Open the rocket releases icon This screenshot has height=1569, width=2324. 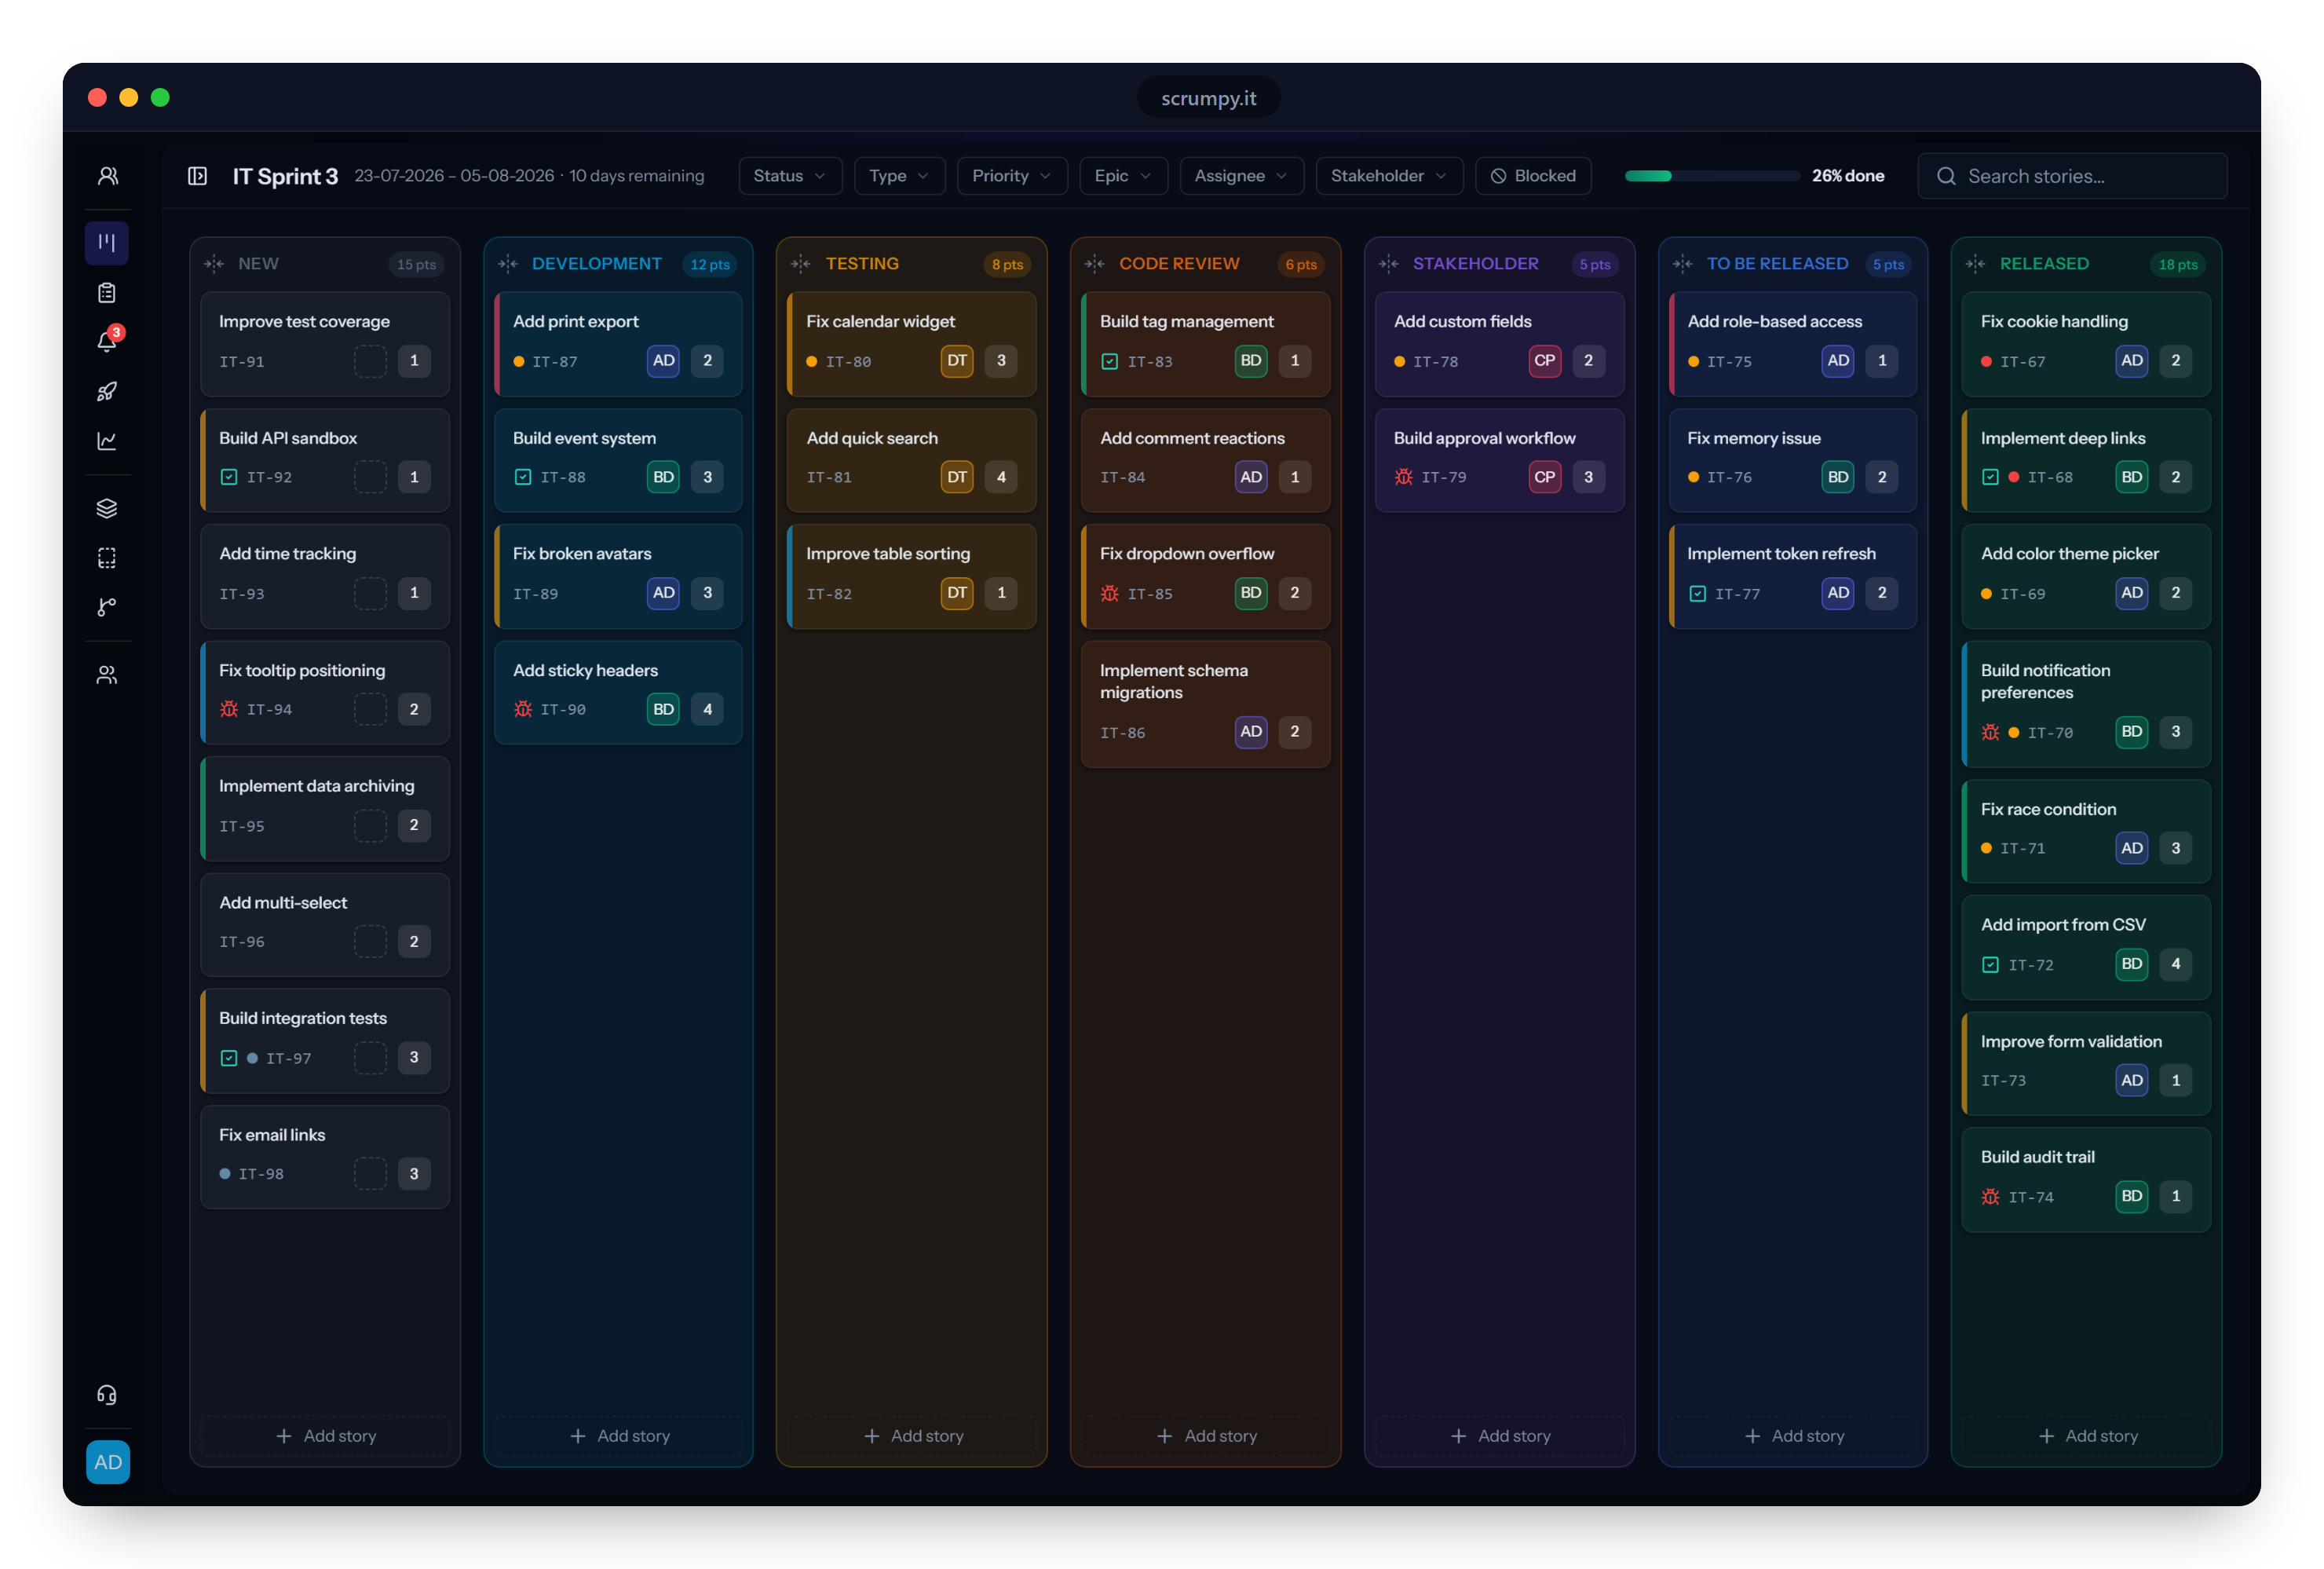click(107, 391)
